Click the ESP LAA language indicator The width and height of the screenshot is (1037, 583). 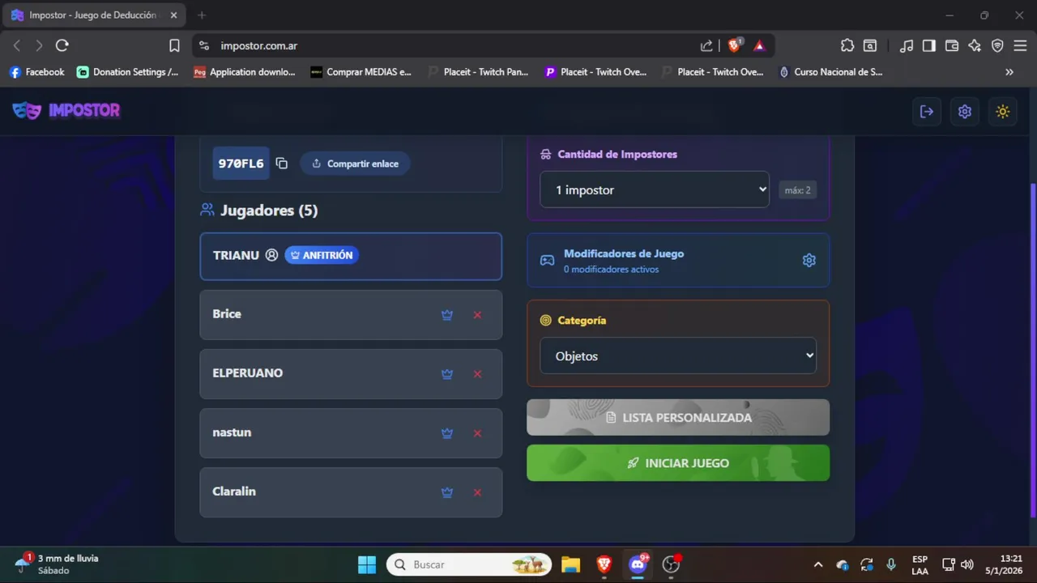[x=920, y=564]
